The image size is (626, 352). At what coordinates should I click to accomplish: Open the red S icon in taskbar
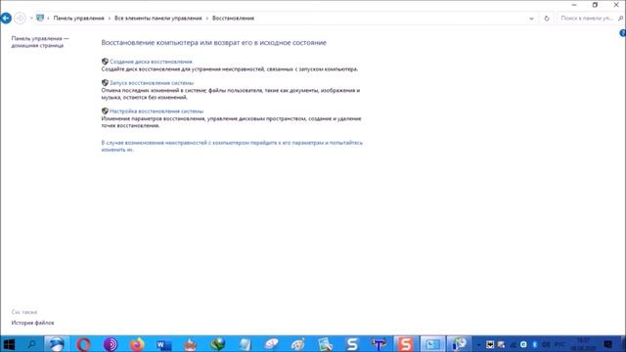[406, 344]
